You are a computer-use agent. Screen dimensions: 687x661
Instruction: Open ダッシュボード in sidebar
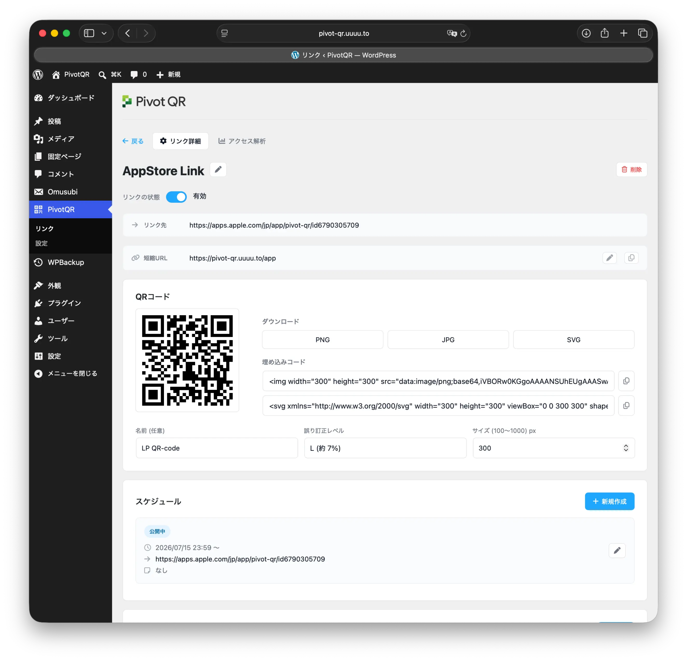click(71, 98)
